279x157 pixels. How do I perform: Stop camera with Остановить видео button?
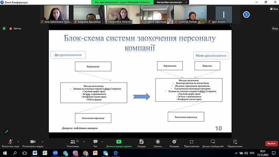pyautogui.click(x=32, y=143)
